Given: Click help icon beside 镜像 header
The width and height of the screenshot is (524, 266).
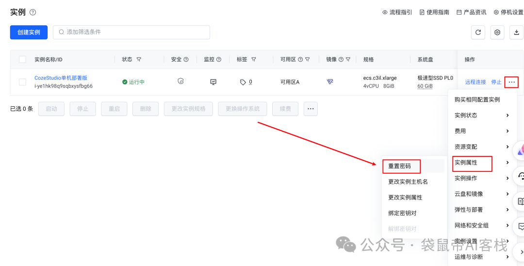Looking at the screenshot, I should (341, 60).
